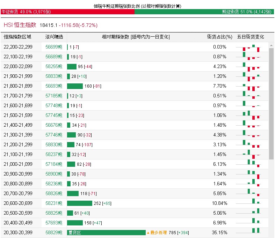Open the 56693熊 certificate link
The height and width of the screenshot is (238, 275).
click(54, 86)
